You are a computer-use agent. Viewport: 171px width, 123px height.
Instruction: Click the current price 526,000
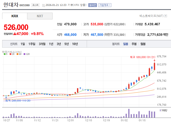click(16, 27)
